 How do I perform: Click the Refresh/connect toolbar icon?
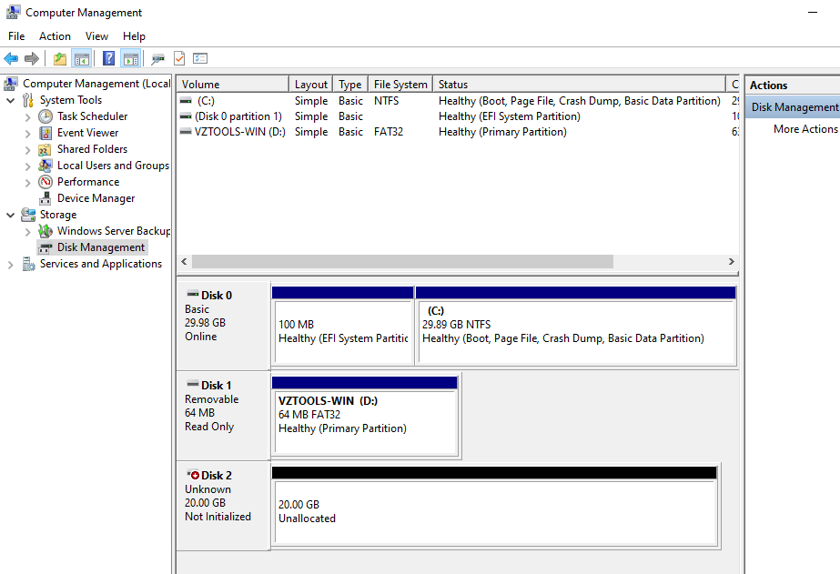click(x=157, y=58)
